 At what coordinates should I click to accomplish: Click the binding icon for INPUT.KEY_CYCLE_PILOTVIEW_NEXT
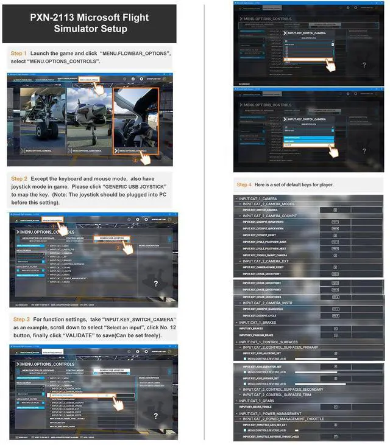pos(335,248)
